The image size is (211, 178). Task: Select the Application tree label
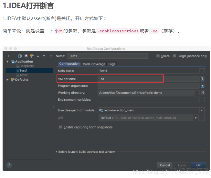pyautogui.click(x=24, y=61)
